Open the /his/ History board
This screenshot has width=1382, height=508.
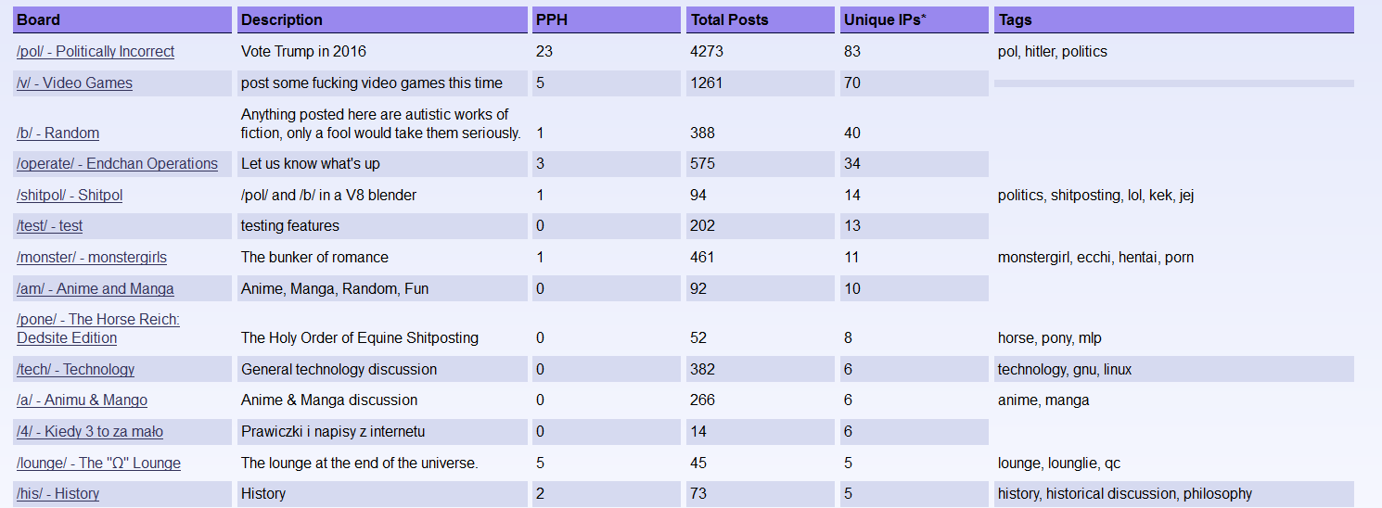[x=58, y=494]
